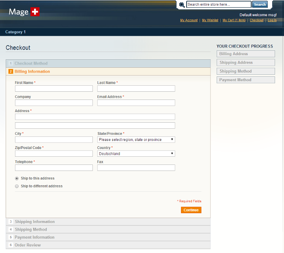Click the First Name input field
This screenshot has height=253, width=284.
pos(54,89)
